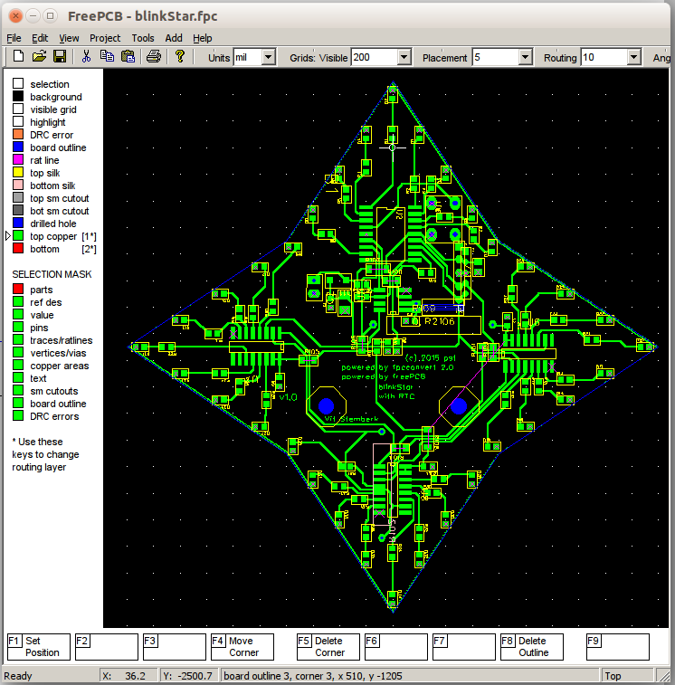
Task: Toggle DRC errors selection mask
Action: [18, 415]
